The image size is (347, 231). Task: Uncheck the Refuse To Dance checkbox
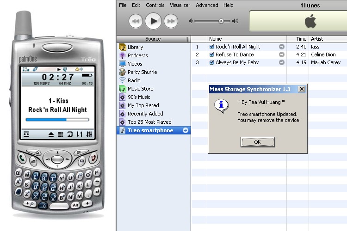coord(211,55)
